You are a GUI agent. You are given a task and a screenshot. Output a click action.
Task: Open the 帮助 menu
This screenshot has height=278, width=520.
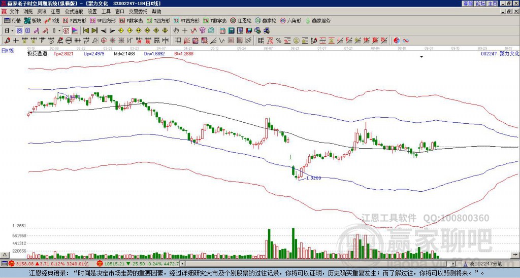tap(156, 12)
